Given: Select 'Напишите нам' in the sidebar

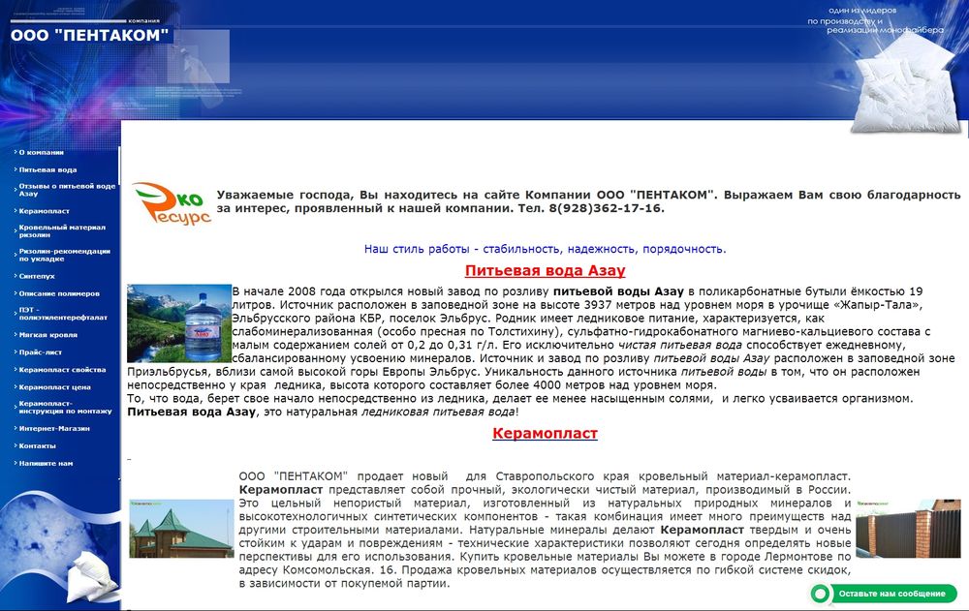Looking at the screenshot, I should [46, 463].
